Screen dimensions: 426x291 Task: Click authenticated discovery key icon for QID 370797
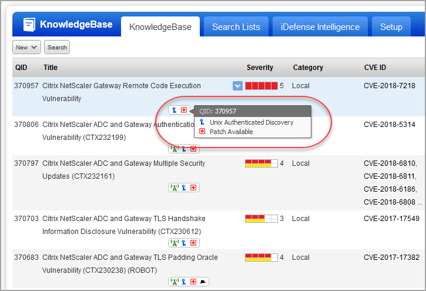click(184, 188)
